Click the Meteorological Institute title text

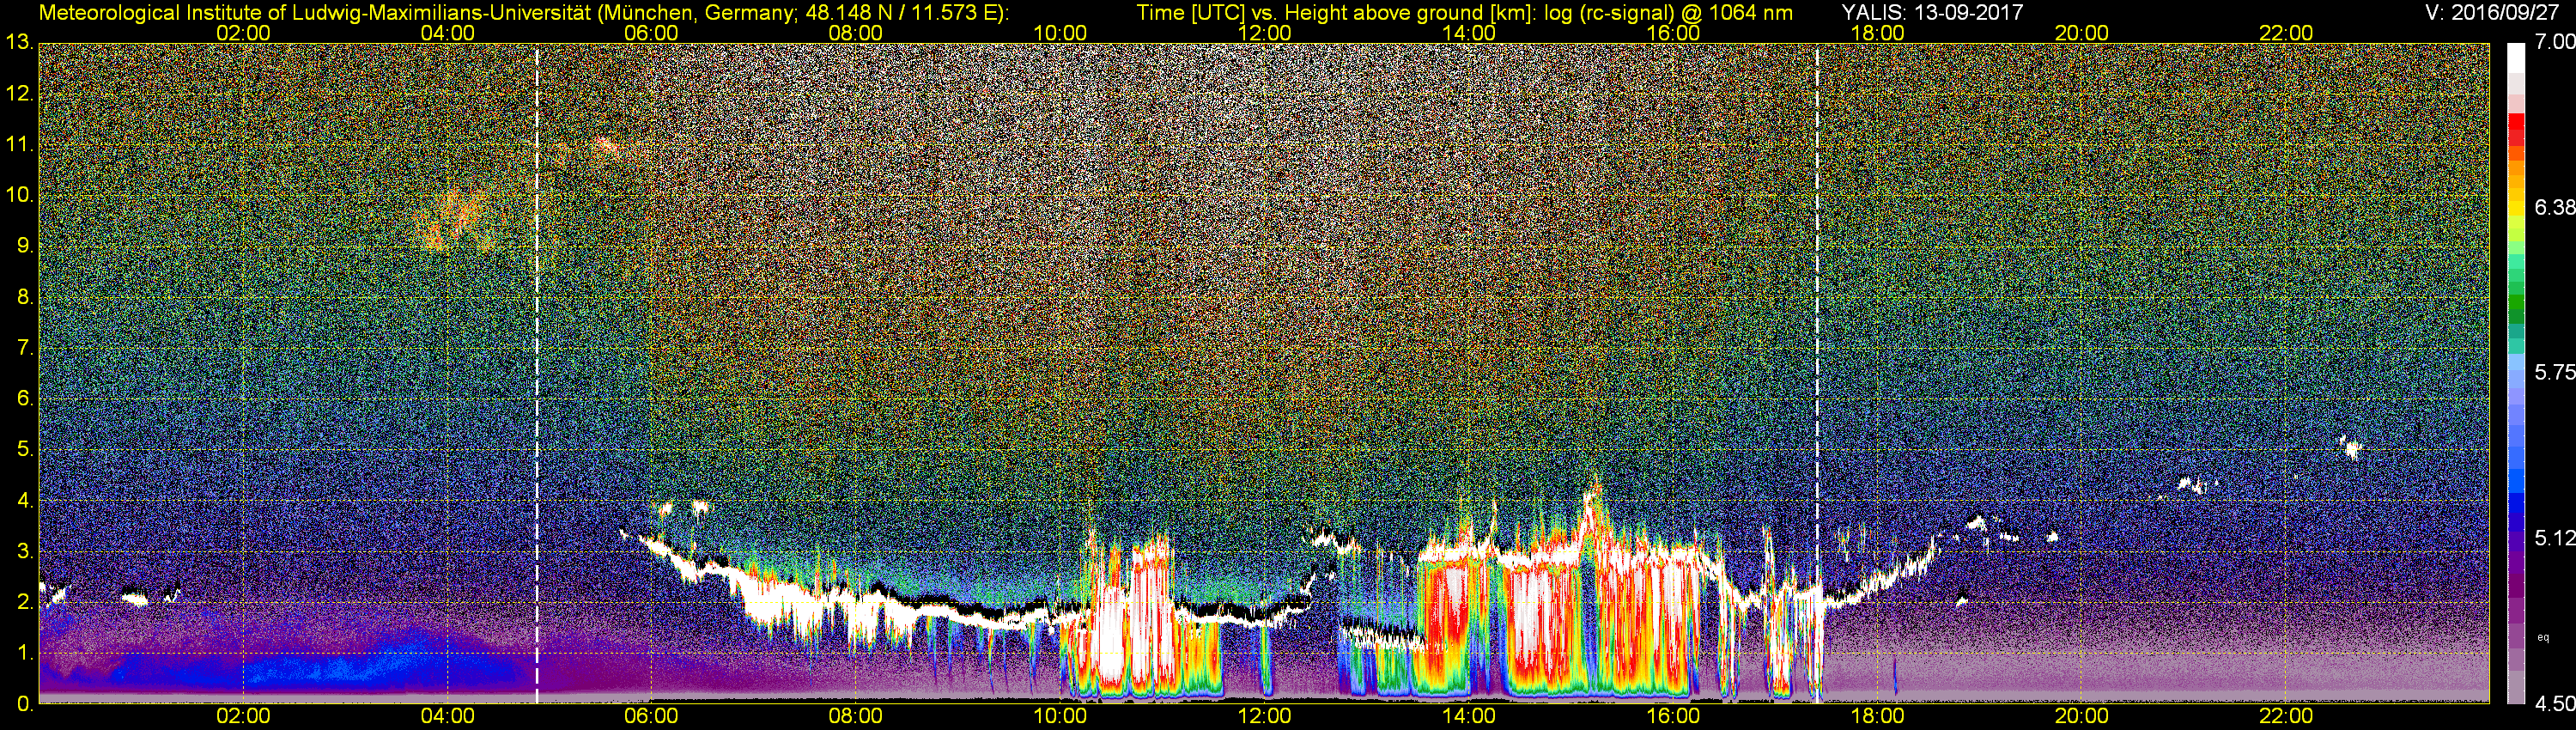525,12
